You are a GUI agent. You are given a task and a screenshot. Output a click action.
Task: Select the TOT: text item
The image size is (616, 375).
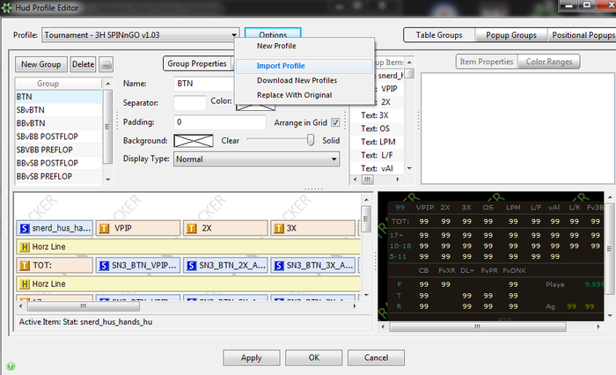pos(55,265)
